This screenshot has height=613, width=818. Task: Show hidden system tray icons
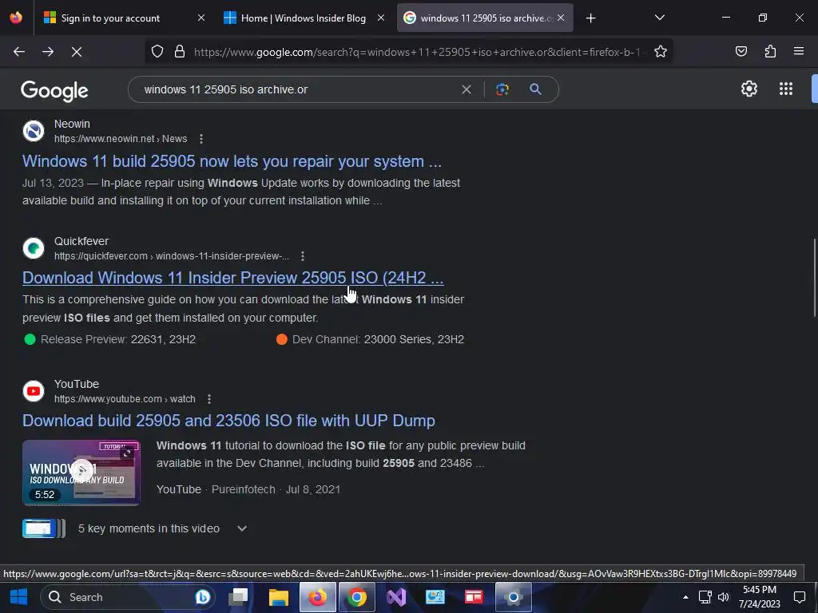(x=685, y=597)
